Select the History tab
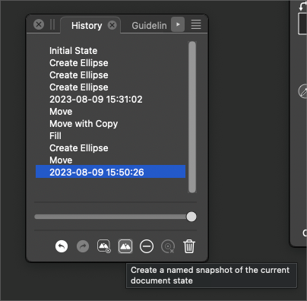 (87, 26)
